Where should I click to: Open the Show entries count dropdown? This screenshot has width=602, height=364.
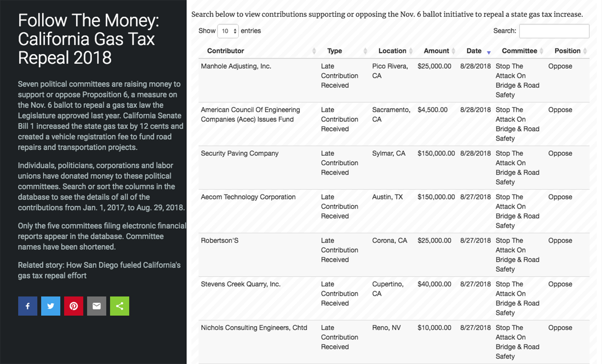point(228,31)
